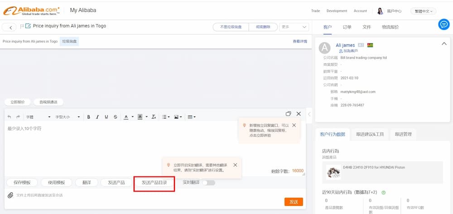453x214 pixels.
Task: Apply strikethrough formatting
Action: click(x=116, y=117)
